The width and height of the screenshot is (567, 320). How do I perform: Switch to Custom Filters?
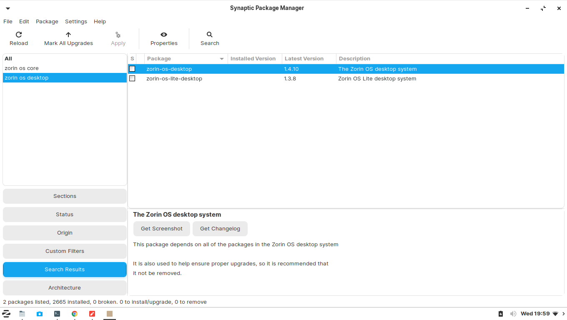(x=65, y=251)
